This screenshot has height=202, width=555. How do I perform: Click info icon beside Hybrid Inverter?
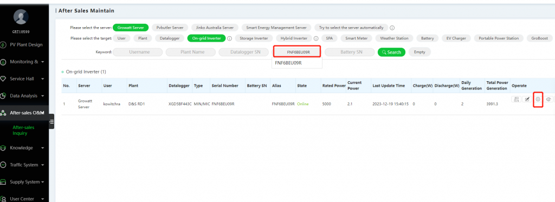click(316, 38)
